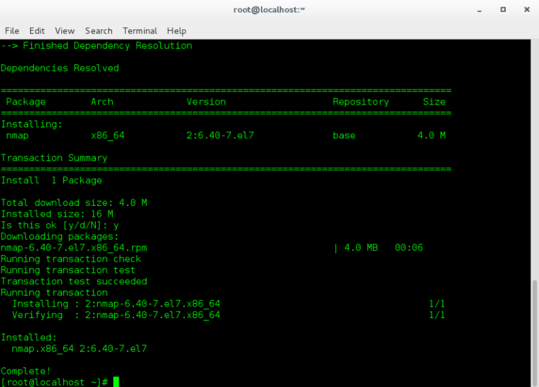The image size is (539, 387).
Task: Click the "Package" column header text
Action: (26, 101)
